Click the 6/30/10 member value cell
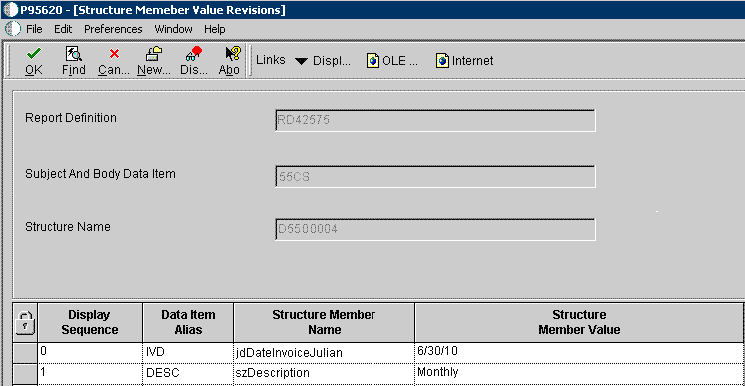 pyautogui.click(x=579, y=353)
